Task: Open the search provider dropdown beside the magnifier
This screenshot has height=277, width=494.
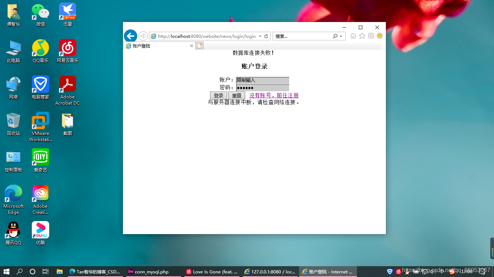Action: click(340, 36)
